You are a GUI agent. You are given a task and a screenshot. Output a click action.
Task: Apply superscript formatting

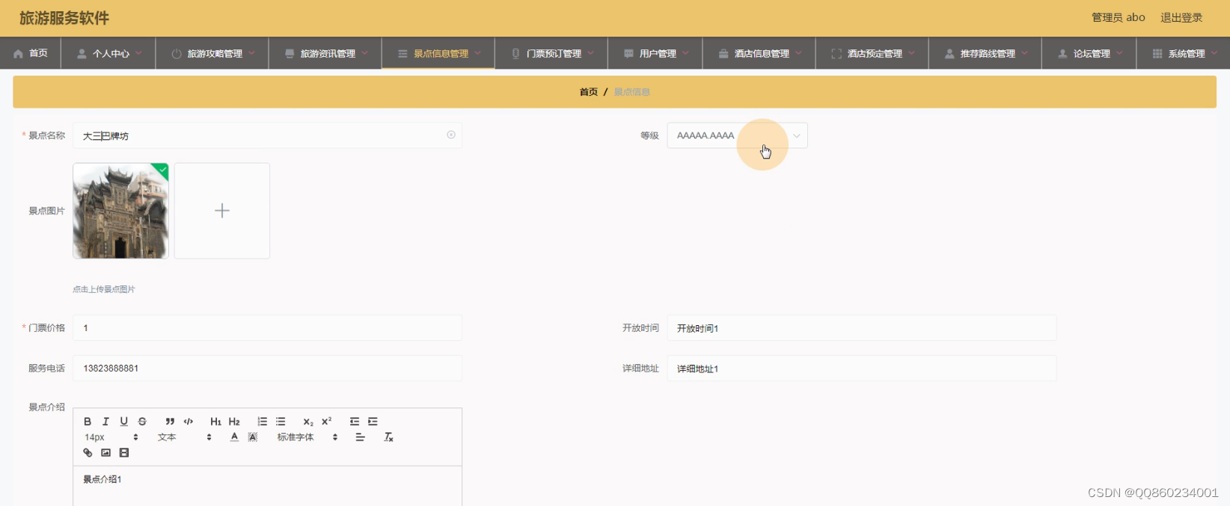tap(326, 422)
